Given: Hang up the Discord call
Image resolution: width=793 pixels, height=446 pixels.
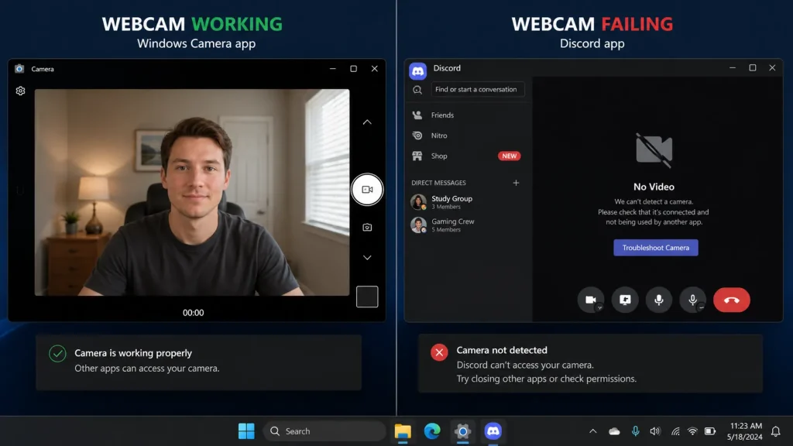Looking at the screenshot, I should 731,300.
